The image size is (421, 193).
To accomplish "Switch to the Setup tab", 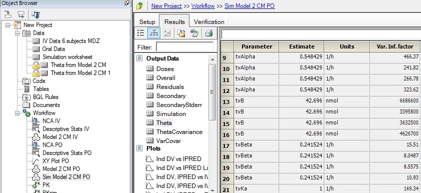I will pos(147,21).
